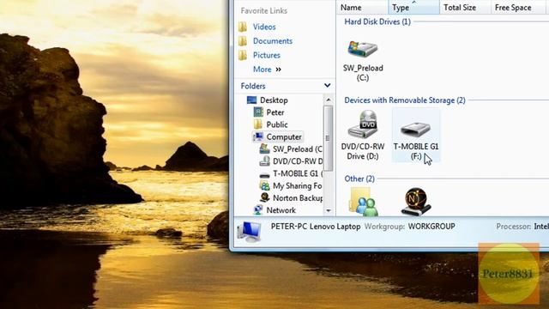Open the sharing folder icon under Other
This screenshot has width=549, height=309.
pos(363,202)
